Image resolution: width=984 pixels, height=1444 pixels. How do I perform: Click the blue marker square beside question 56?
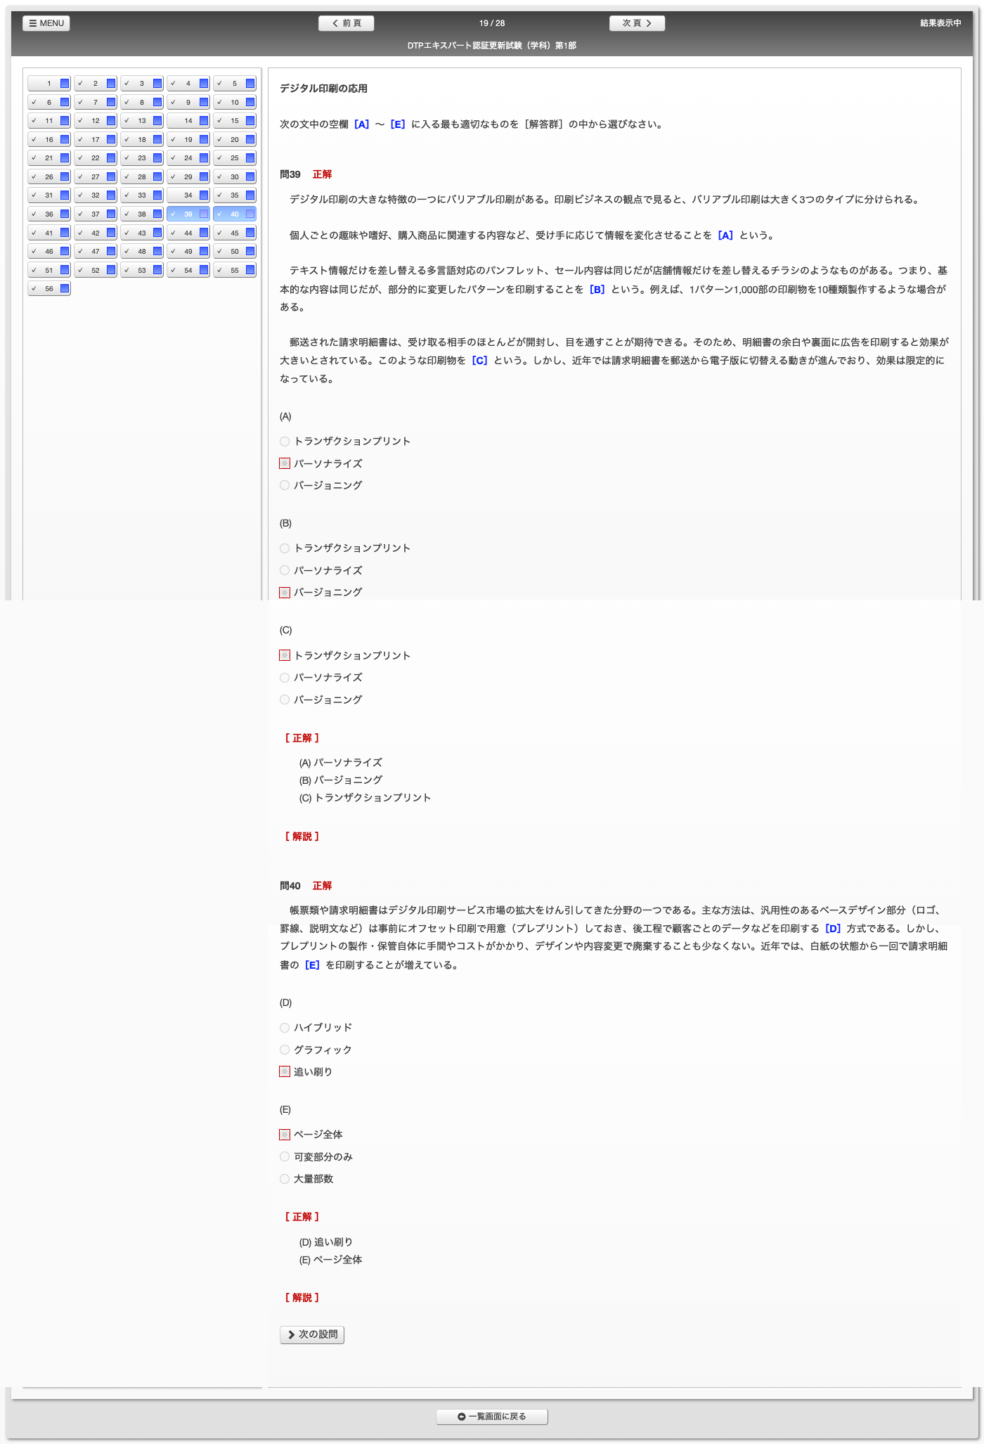tap(65, 288)
